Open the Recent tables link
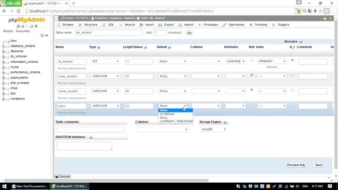This screenshot has width=338, height=190. pyautogui.click(x=8, y=31)
